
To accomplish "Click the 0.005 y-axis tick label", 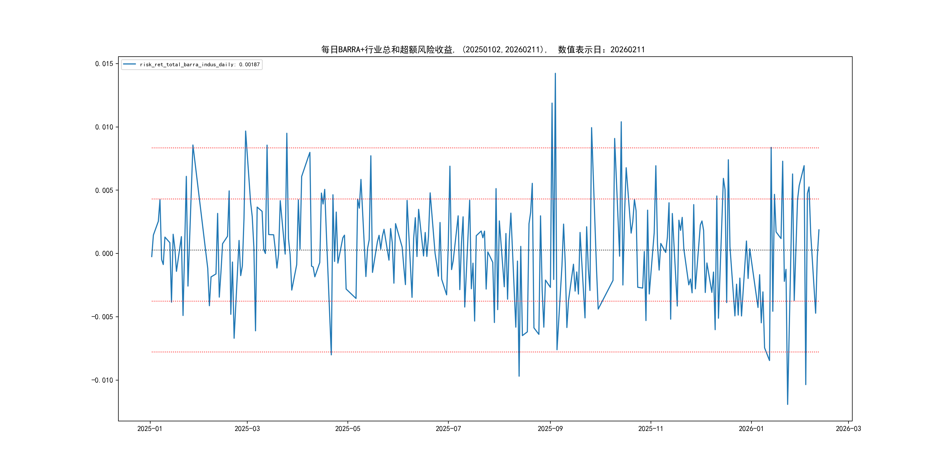I will (104, 190).
